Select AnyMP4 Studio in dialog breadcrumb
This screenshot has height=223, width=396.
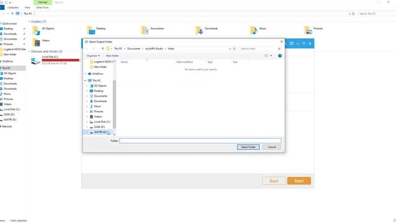pos(154,48)
